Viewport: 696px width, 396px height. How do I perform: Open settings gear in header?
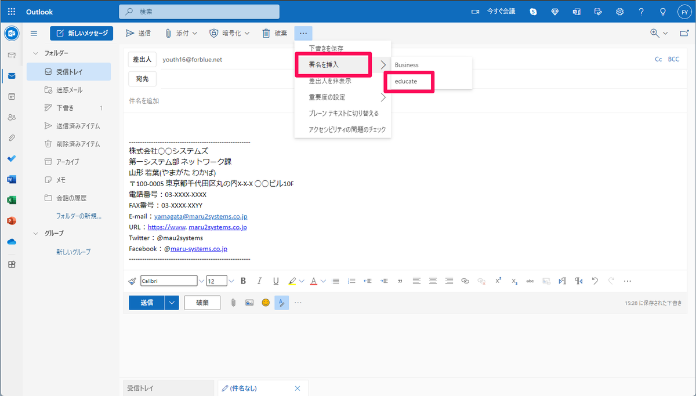pyautogui.click(x=620, y=12)
